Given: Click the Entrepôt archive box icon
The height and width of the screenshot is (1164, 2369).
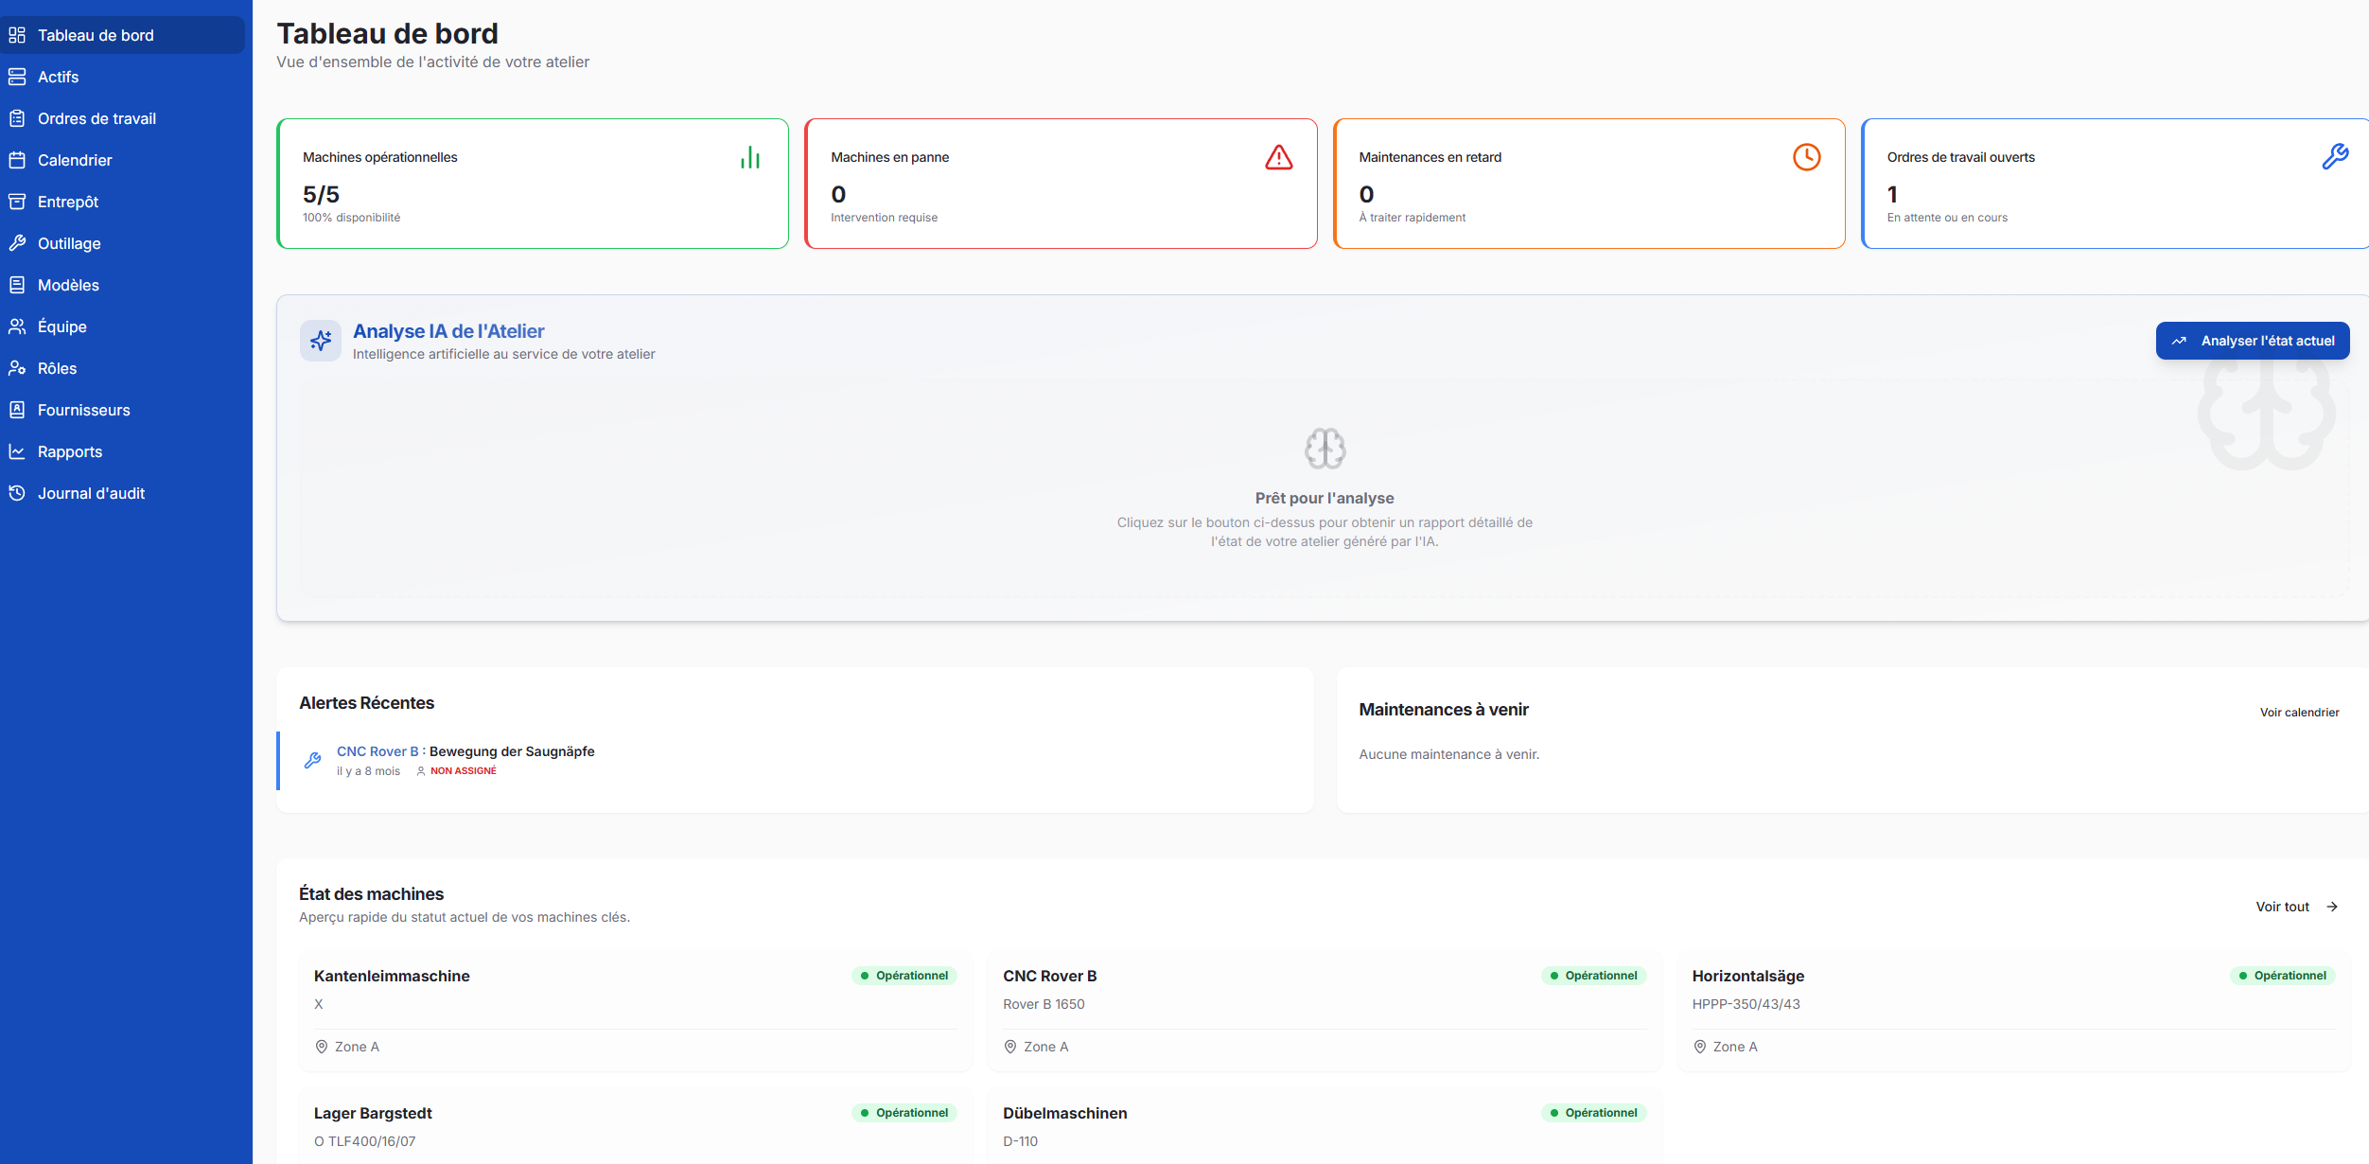Looking at the screenshot, I should (17, 202).
